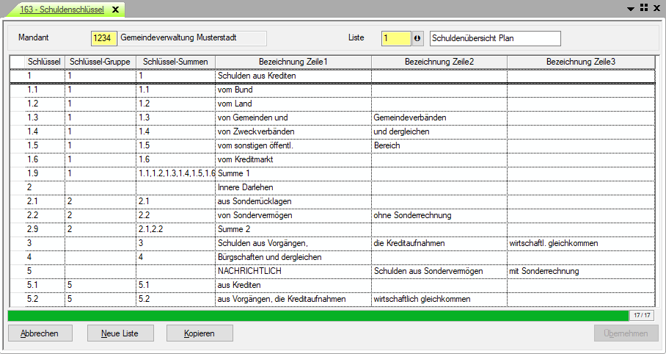The image size is (666, 354).
Task: Click the green progress bar
Action: pos(318,315)
